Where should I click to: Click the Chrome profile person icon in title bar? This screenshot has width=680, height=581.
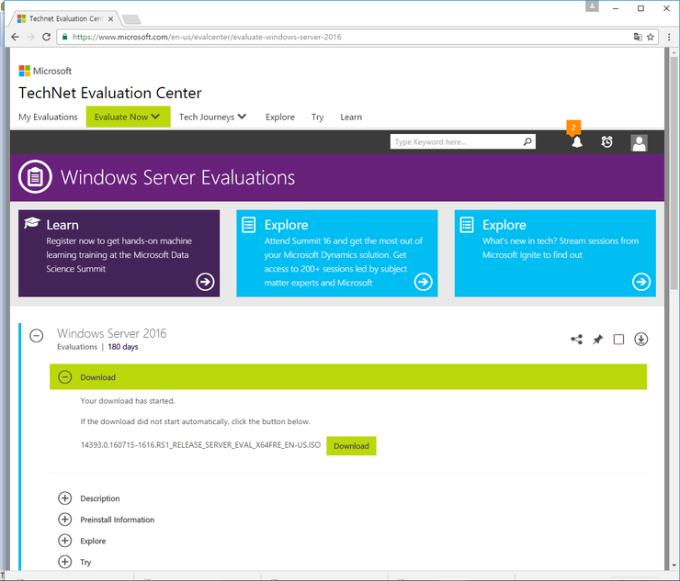tap(592, 6)
